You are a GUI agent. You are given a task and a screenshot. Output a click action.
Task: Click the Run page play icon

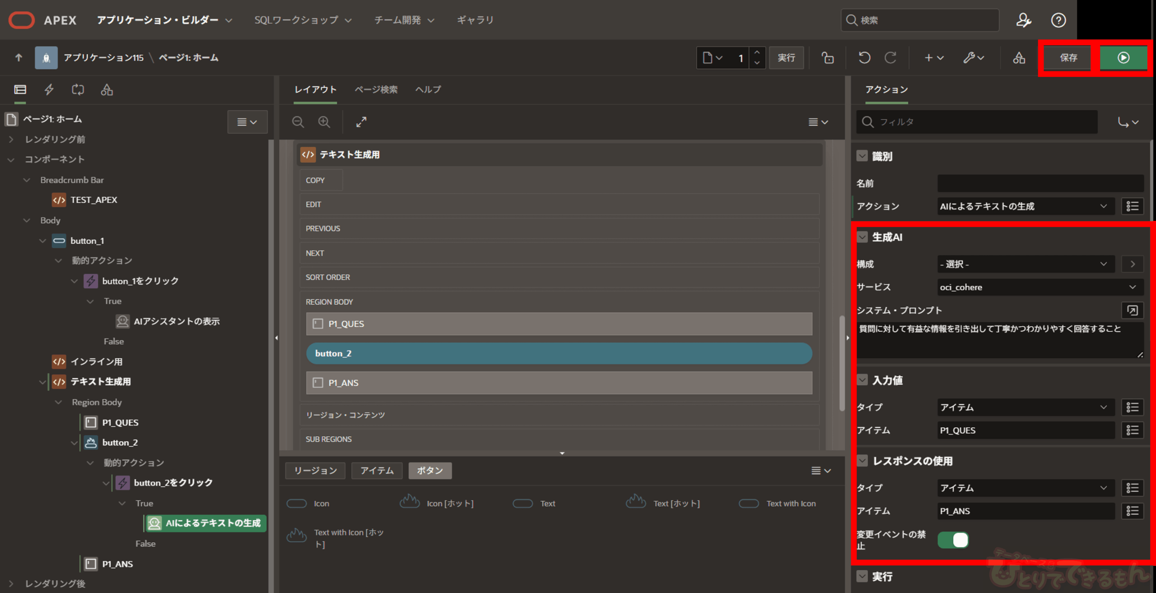[x=1123, y=58]
